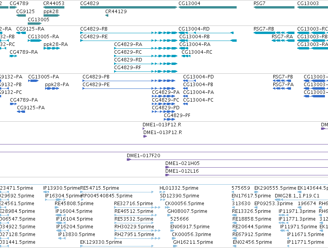Click EST entry 525666
Viewport: 328px width, 248px height.
pos(180,219)
